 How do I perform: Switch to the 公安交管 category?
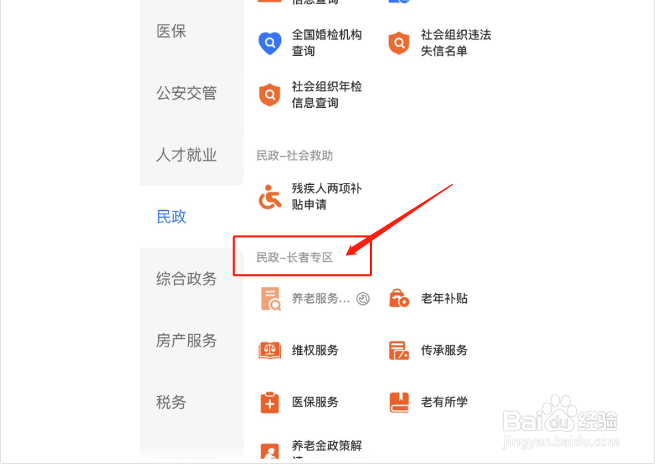[x=186, y=93]
